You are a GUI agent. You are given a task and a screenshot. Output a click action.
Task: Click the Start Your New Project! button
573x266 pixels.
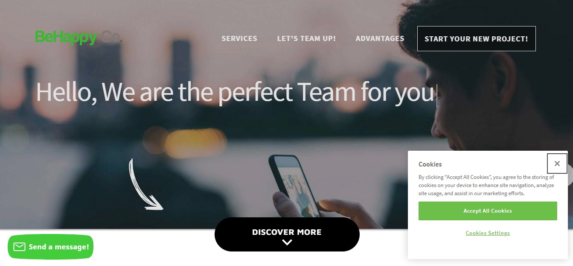click(x=476, y=38)
